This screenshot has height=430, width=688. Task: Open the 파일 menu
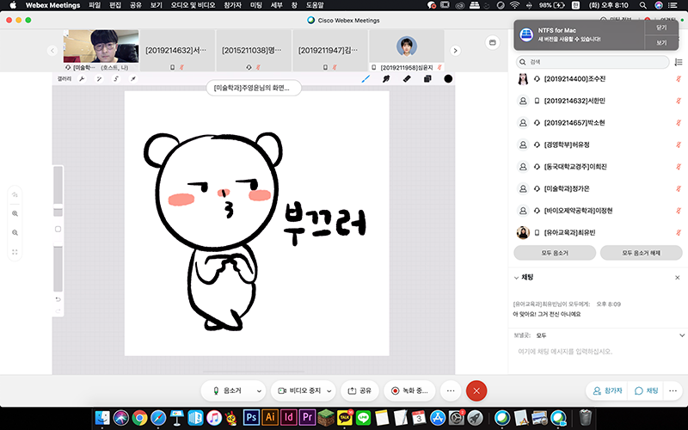[x=95, y=5]
